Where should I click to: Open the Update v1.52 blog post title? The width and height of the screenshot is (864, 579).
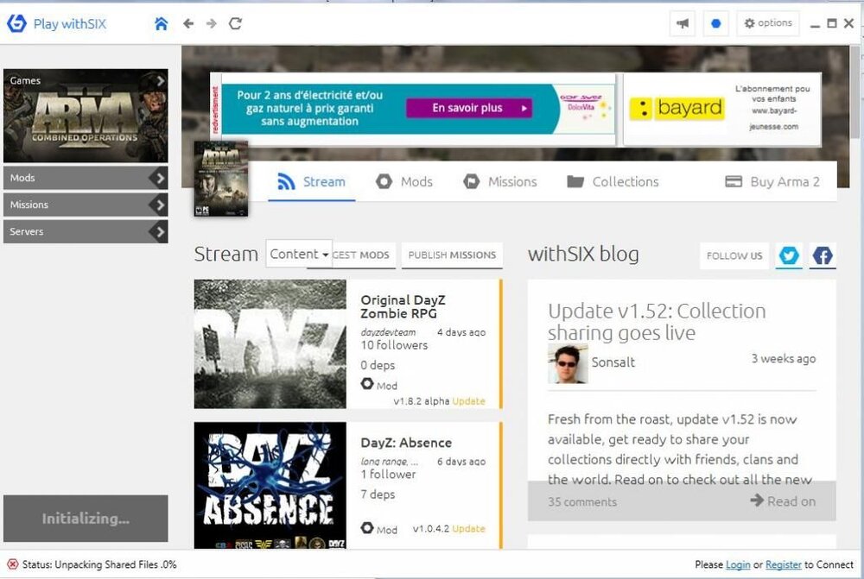657,321
